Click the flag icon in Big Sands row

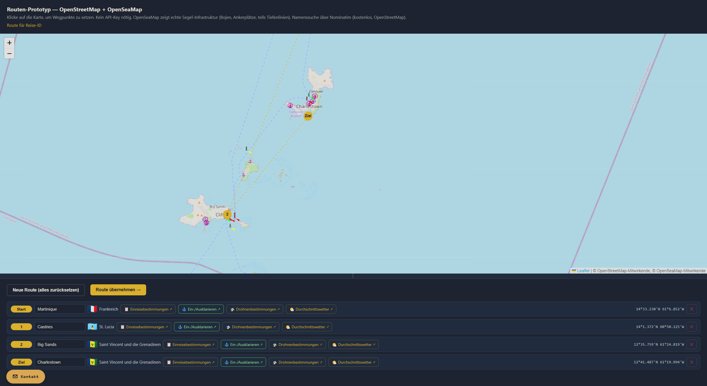92,344
